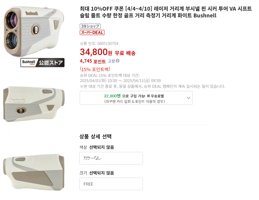
Task: Expand the 32,800엔 purchase option chevron
Action: pos(189,98)
